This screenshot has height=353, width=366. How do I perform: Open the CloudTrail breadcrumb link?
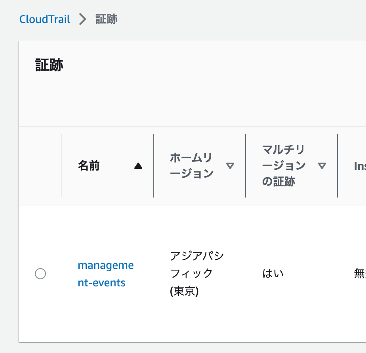pyautogui.click(x=45, y=19)
